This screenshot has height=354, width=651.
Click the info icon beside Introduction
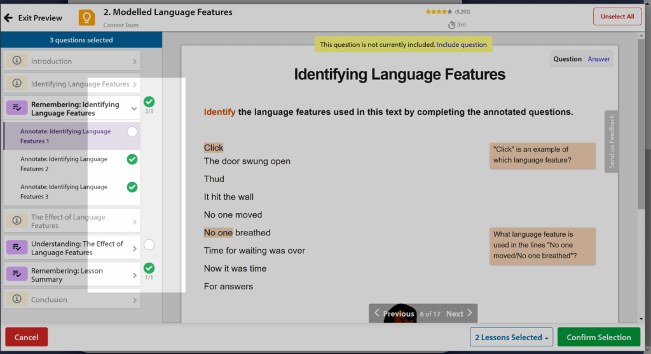coord(17,60)
